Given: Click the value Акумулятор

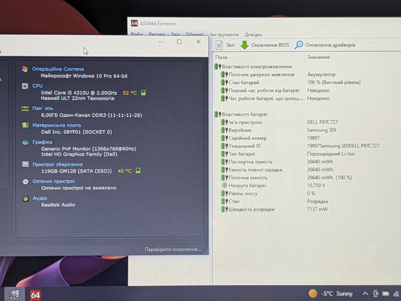Looking at the screenshot, I should (x=321, y=75).
